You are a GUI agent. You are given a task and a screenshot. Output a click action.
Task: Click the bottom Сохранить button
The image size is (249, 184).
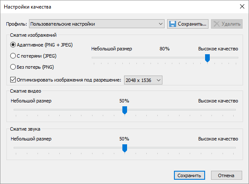pos(189,175)
